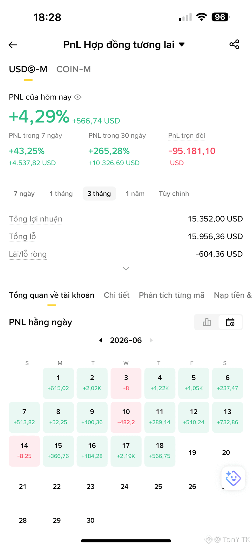
Task: Select the red June 10 loss cell
Action: [126, 417]
